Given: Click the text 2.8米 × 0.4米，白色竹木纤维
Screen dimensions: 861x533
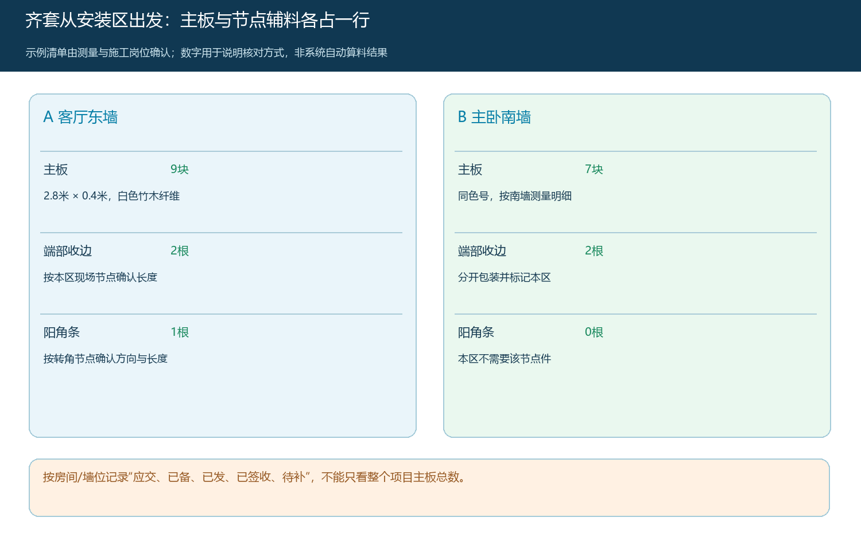Looking at the screenshot, I should 112,196.
